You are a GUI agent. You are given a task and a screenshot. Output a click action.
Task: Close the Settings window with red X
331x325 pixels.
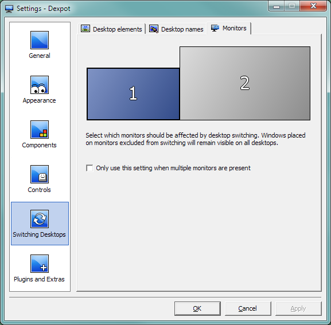pyautogui.click(x=313, y=6)
